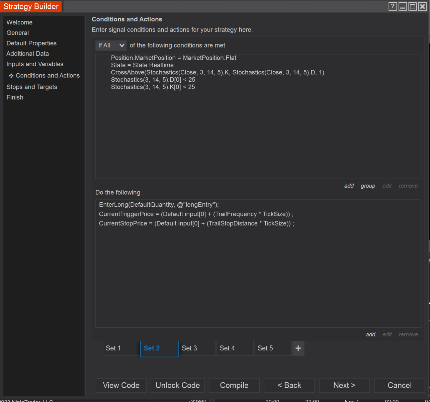Open Stops and Targets page
Viewport: 430px width, 402px height.
pyautogui.click(x=32, y=87)
